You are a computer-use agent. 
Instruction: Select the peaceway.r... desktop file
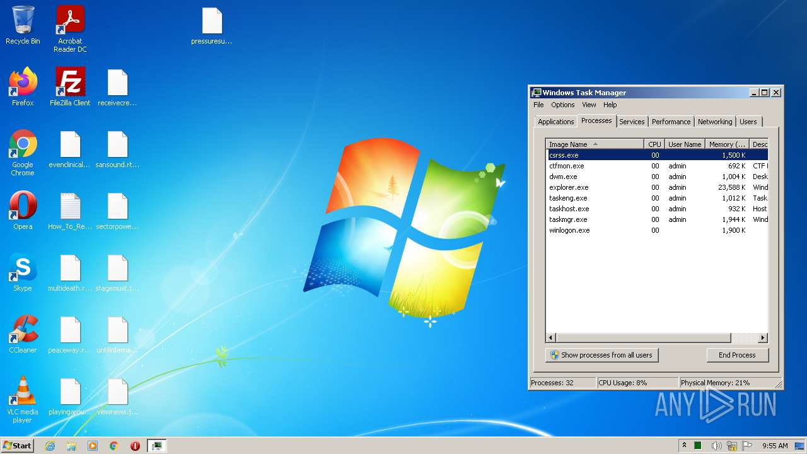coord(70,334)
